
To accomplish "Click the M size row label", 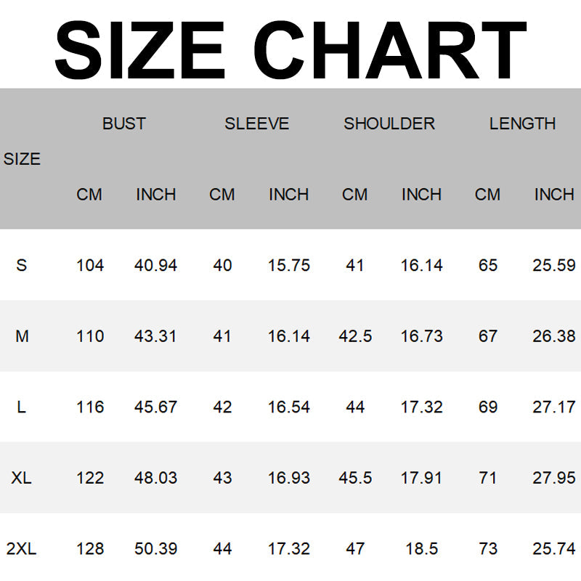I will 22,336.
